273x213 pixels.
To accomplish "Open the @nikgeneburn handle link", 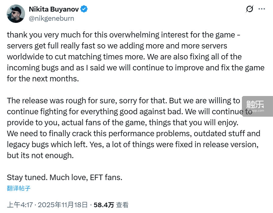I will pos(51,18).
